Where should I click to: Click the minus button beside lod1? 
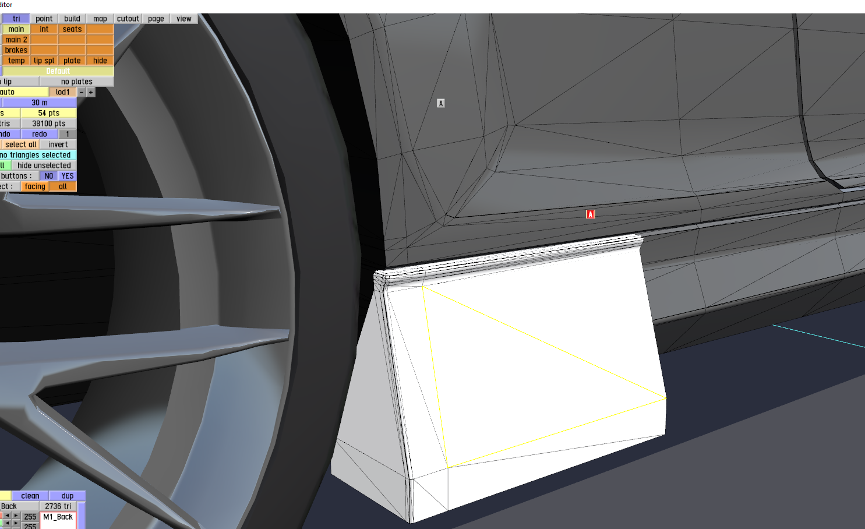point(82,92)
